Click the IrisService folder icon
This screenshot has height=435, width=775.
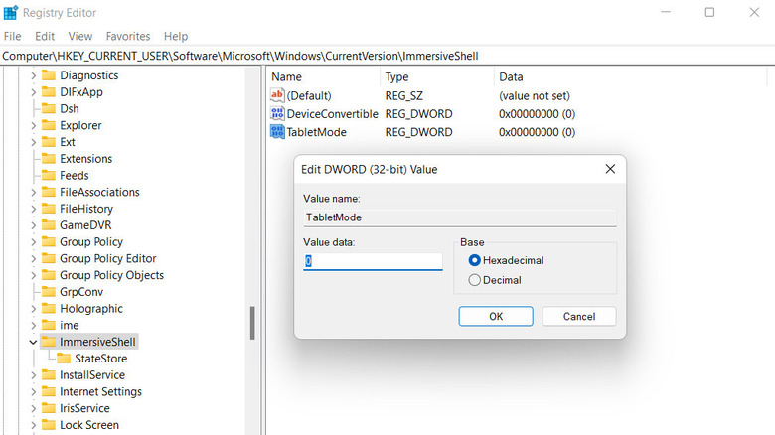pos(49,408)
